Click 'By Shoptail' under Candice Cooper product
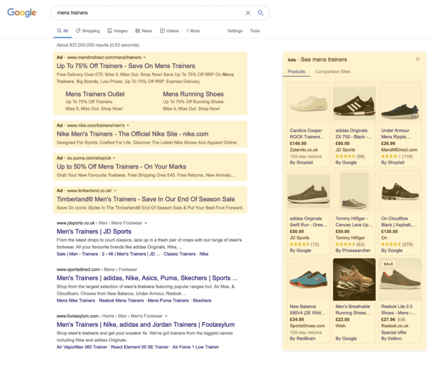The height and width of the screenshot is (368, 435). pyautogui.click(x=301, y=162)
